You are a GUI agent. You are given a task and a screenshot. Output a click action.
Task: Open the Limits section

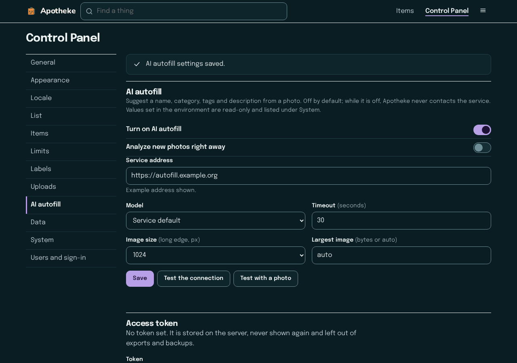click(71, 152)
